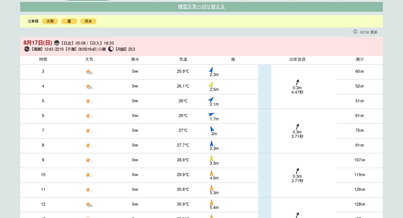Click the 横型天気へ切り替える link

click(201, 7)
